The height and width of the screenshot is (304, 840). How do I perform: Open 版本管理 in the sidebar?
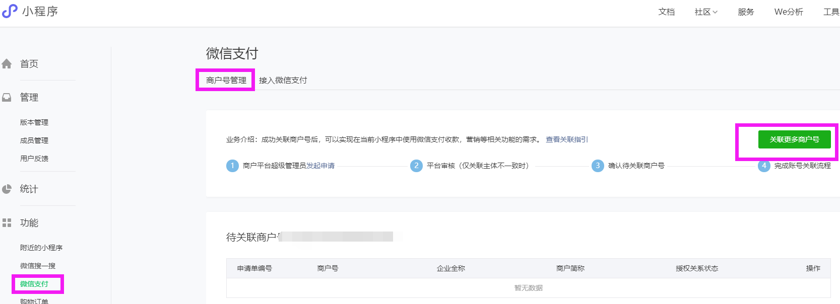coord(34,122)
